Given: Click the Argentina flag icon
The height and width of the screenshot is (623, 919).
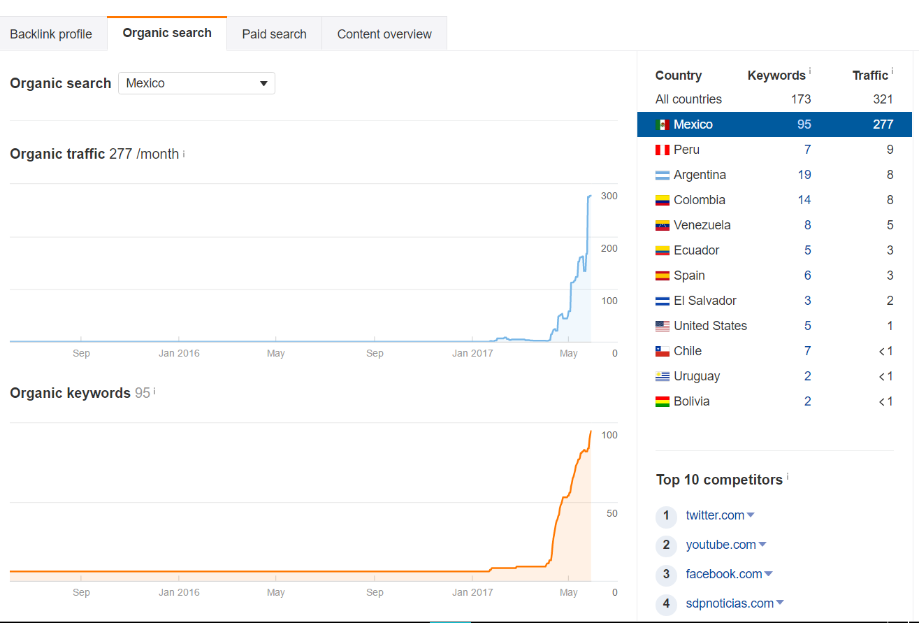Looking at the screenshot, I should [x=663, y=175].
